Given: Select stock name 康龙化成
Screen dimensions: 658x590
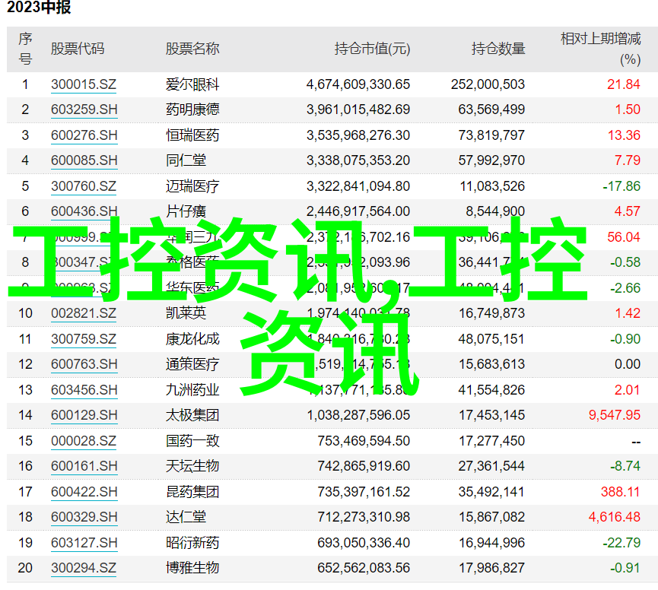Looking at the screenshot, I should tap(192, 339).
